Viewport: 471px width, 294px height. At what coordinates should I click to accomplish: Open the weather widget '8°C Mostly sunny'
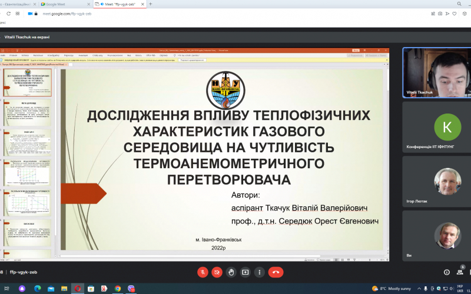pos(391,289)
